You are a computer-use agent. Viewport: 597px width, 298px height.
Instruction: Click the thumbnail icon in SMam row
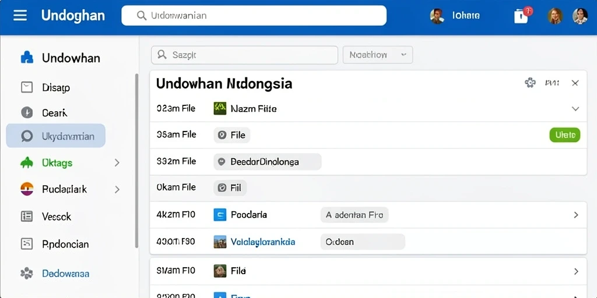(x=220, y=271)
